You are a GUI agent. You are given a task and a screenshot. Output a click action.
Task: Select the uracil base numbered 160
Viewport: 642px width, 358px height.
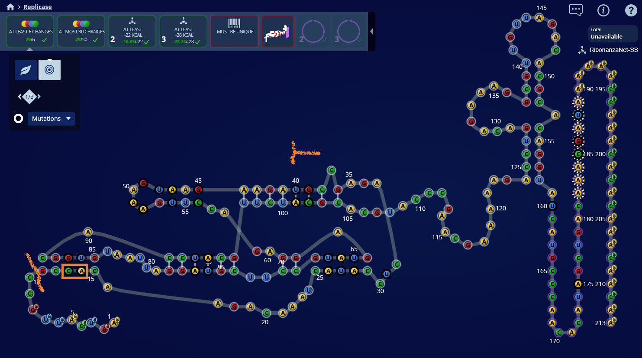[552, 206]
